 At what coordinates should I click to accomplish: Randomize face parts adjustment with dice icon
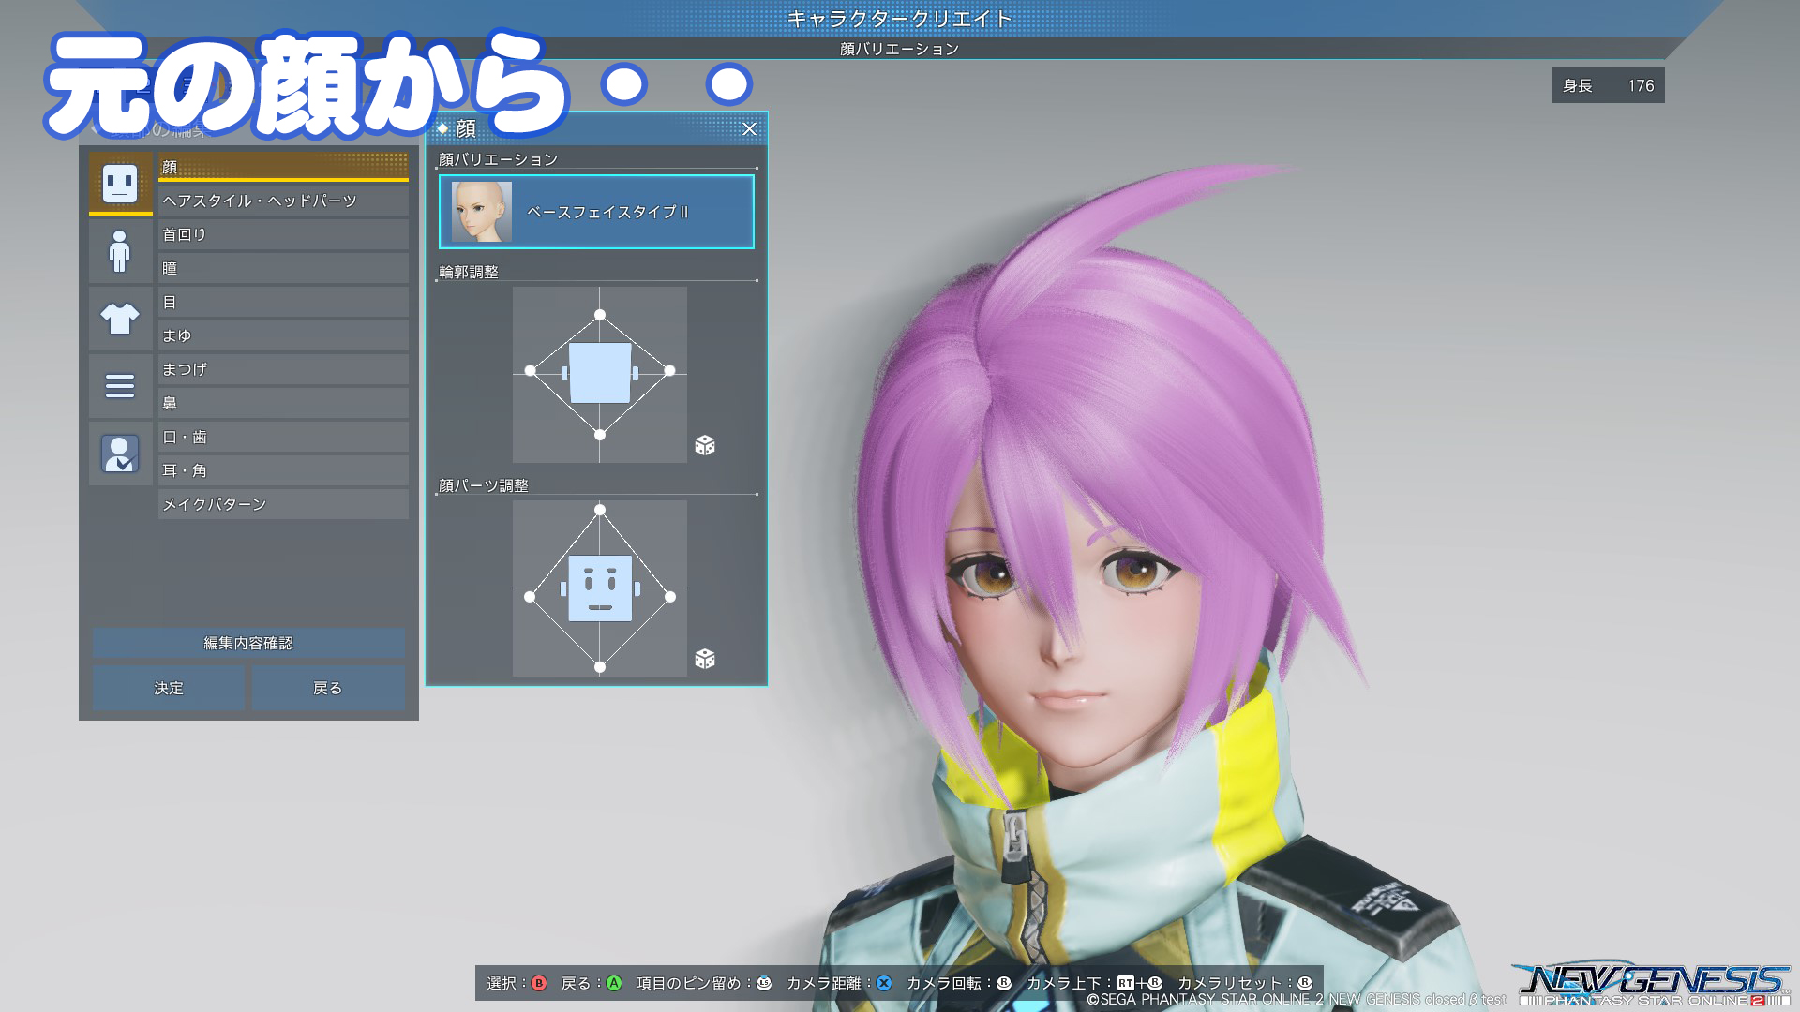click(x=705, y=659)
